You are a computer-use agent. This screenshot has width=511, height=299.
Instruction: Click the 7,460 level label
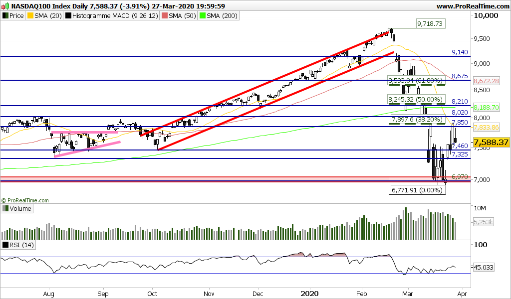460,146
